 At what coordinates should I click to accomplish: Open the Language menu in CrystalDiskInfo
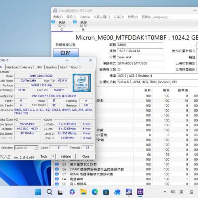pos(155,17)
